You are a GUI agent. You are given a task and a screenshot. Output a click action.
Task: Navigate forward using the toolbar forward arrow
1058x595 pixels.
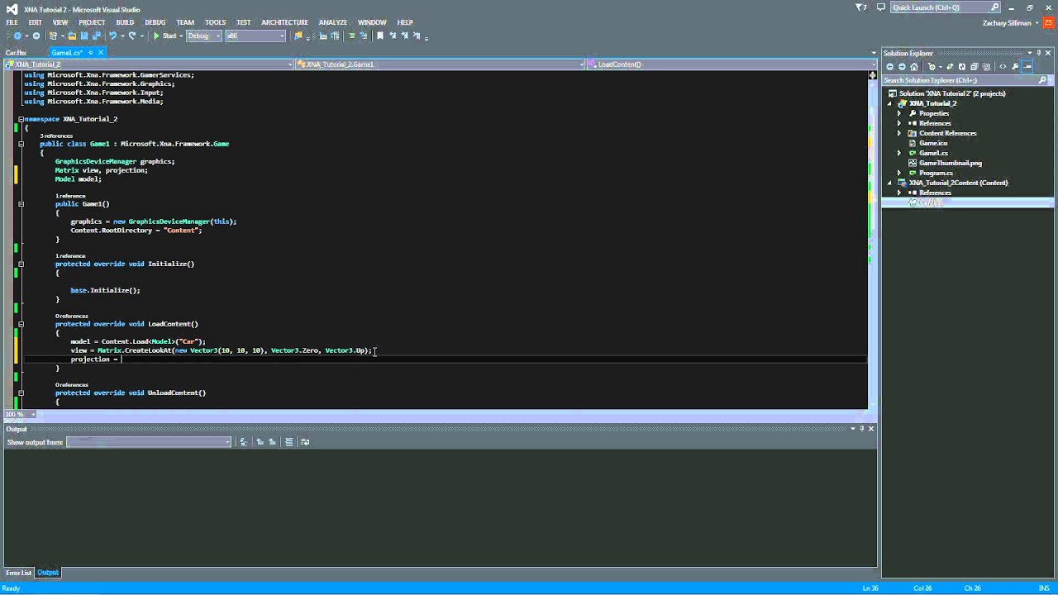pos(36,36)
